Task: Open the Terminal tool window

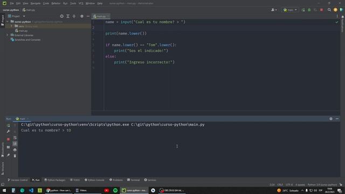Action: click(133, 180)
